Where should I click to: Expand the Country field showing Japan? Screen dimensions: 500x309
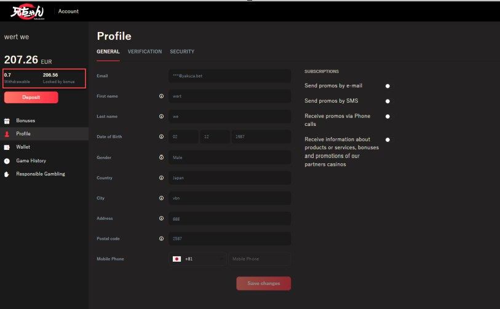coord(229,178)
